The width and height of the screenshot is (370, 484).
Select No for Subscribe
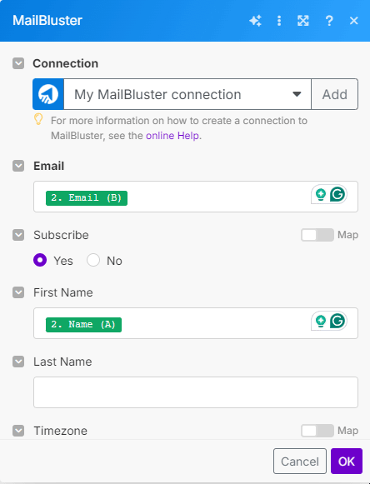click(x=93, y=260)
